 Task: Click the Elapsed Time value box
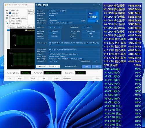point(80,73)
